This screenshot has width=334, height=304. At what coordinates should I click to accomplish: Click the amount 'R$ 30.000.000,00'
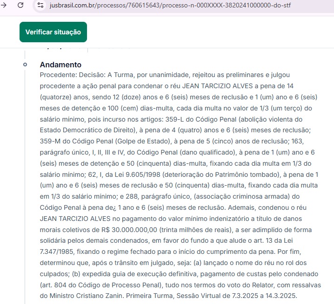click(x=129, y=230)
